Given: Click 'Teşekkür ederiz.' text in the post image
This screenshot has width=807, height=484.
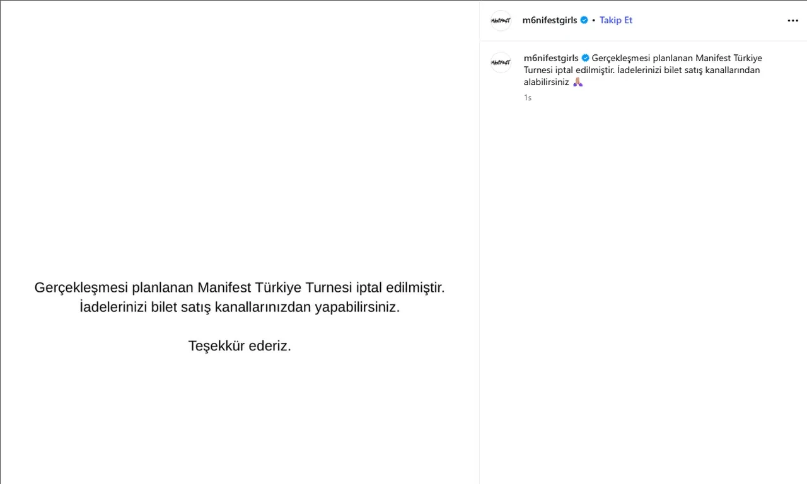Looking at the screenshot, I should pyautogui.click(x=240, y=346).
